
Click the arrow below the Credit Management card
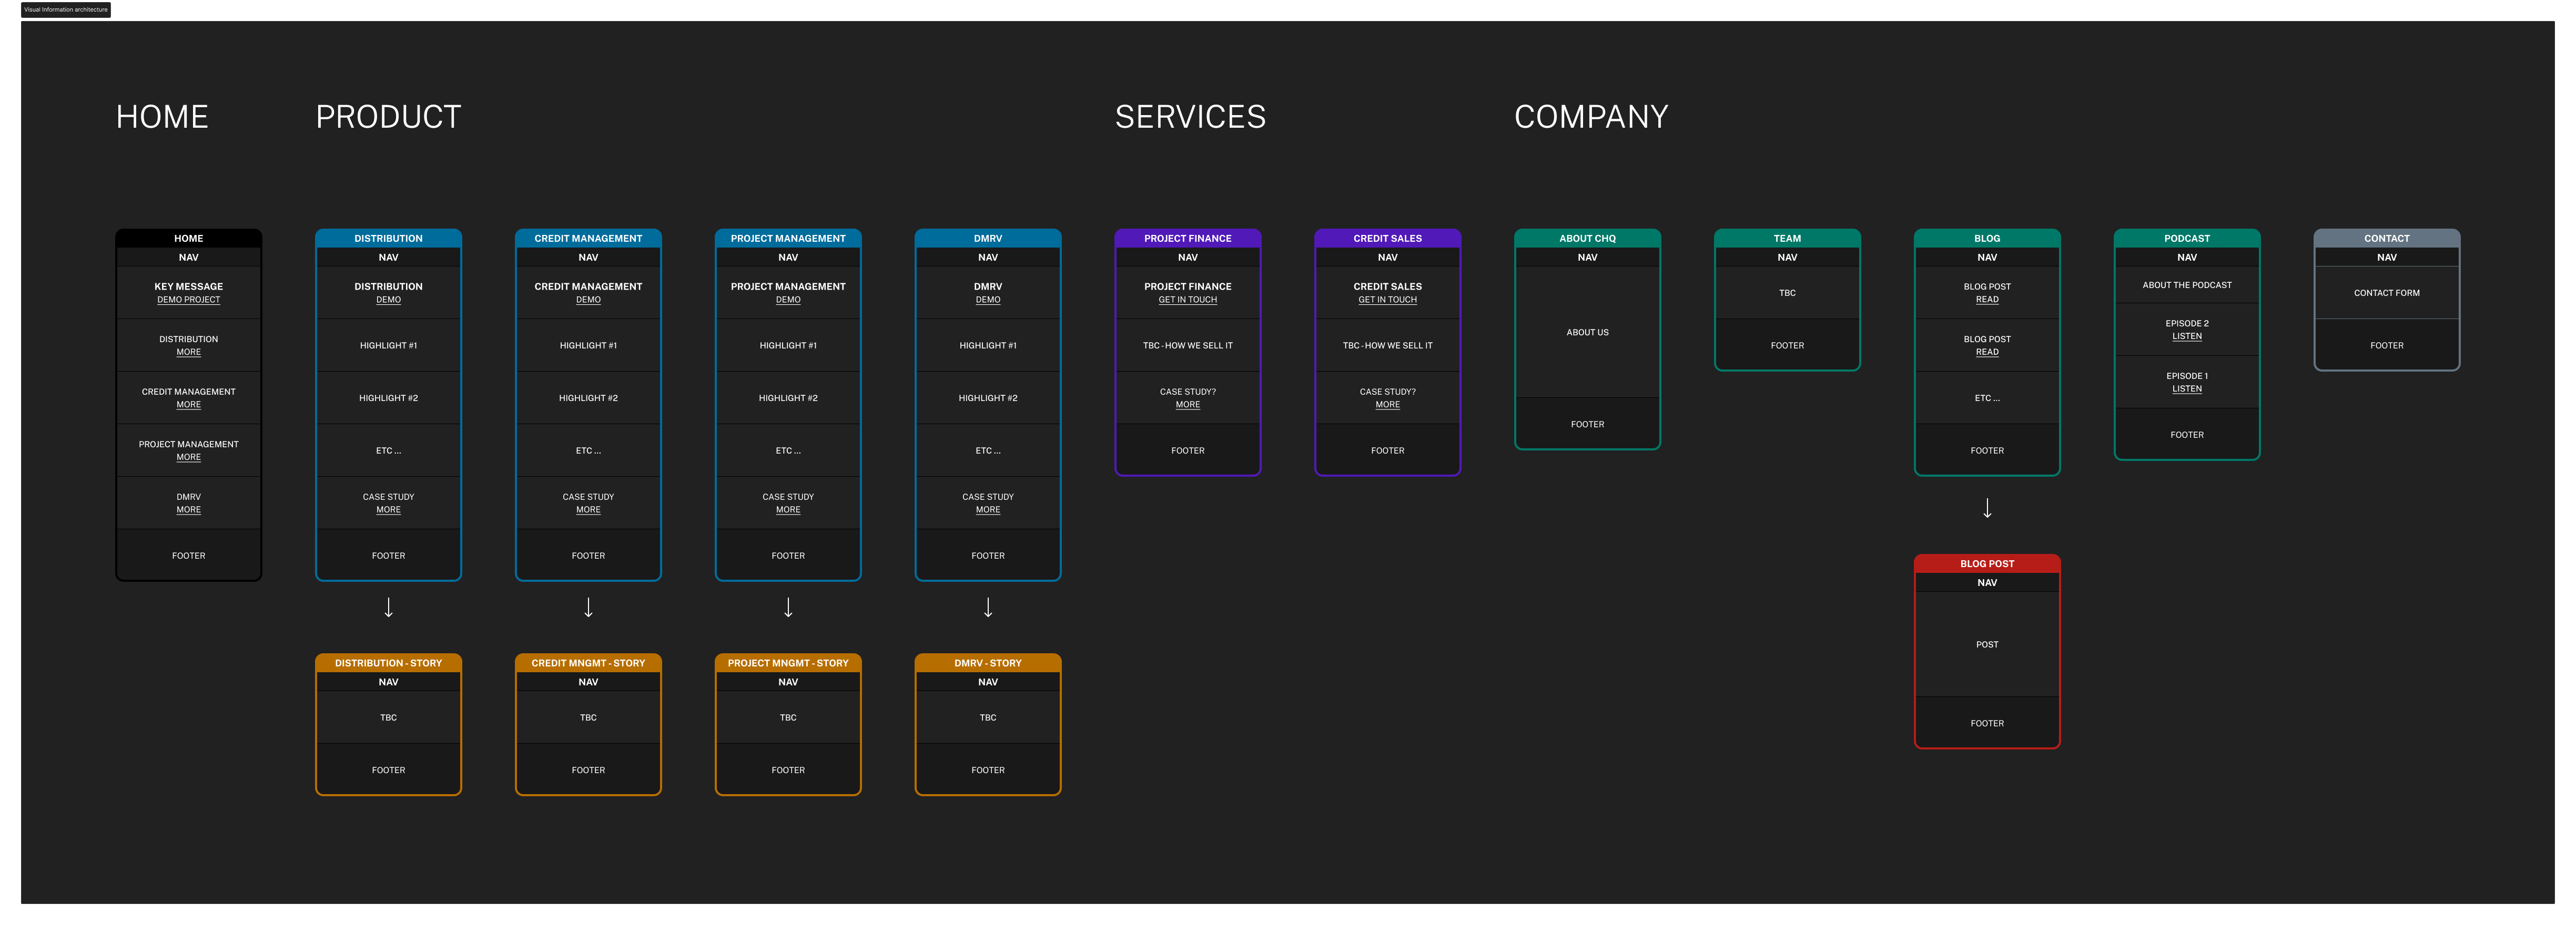(588, 608)
